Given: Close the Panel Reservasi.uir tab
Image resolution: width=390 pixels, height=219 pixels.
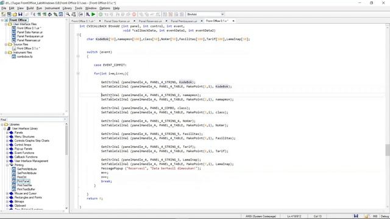Looking at the screenshot, I should click(x=166, y=21).
